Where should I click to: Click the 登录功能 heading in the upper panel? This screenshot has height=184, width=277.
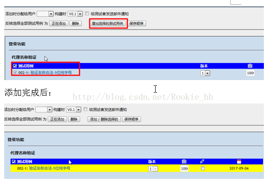(17, 44)
